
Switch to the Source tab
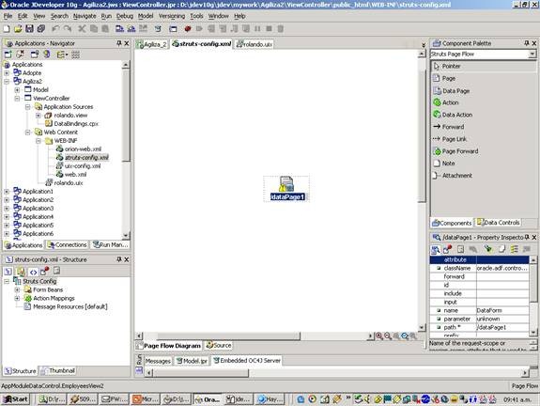(219, 345)
